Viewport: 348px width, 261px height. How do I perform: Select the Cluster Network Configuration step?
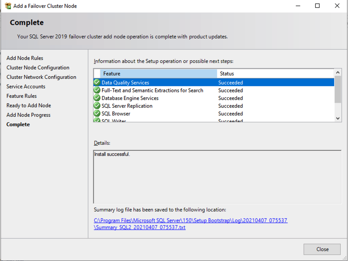click(41, 77)
